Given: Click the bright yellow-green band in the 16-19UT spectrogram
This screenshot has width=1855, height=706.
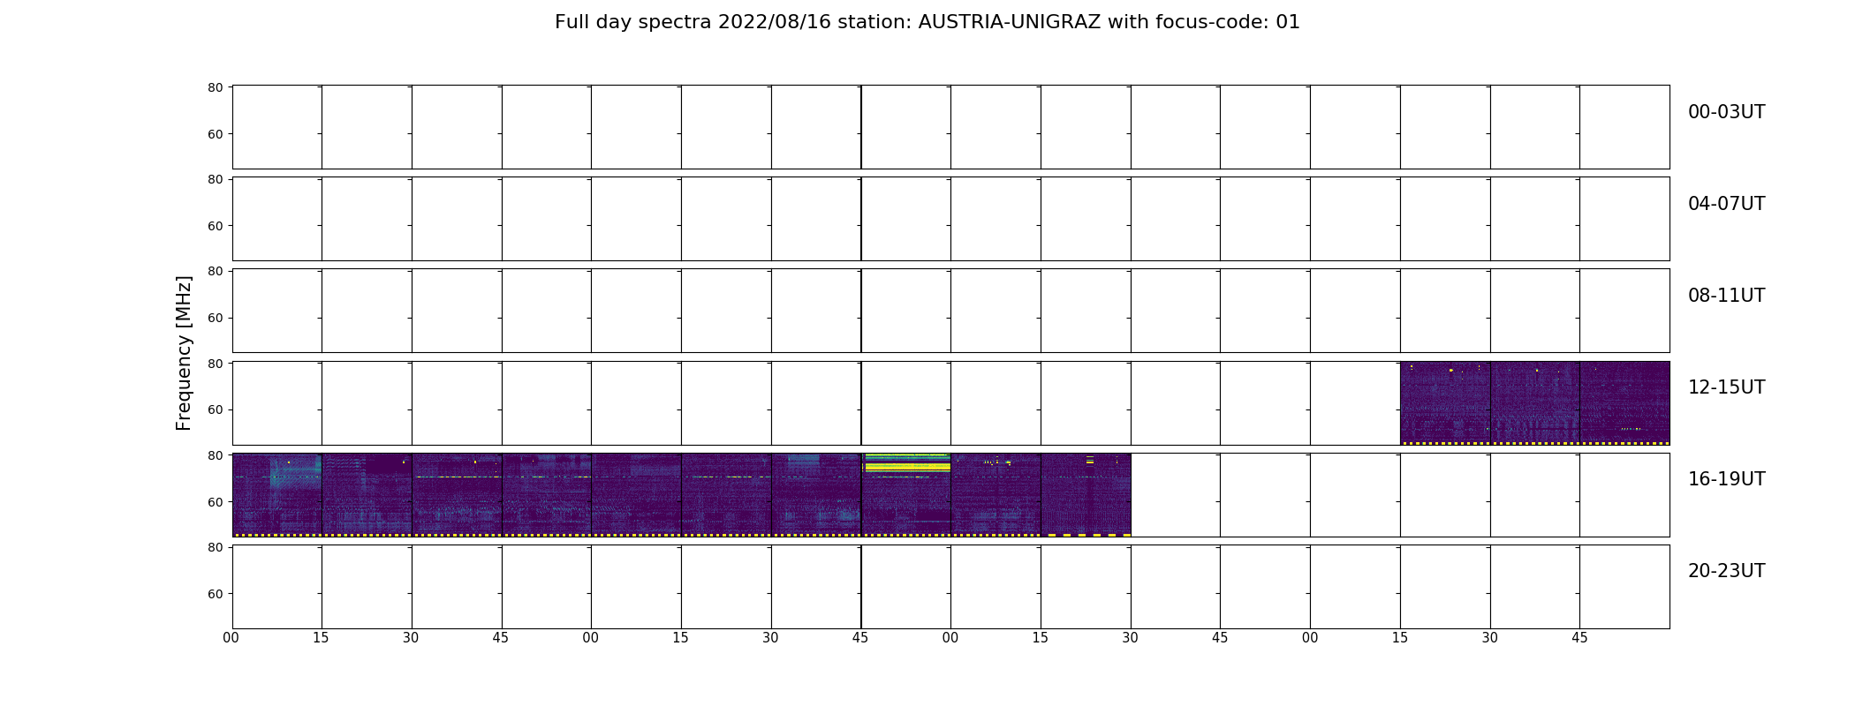Looking at the screenshot, I should click(906, 463).
